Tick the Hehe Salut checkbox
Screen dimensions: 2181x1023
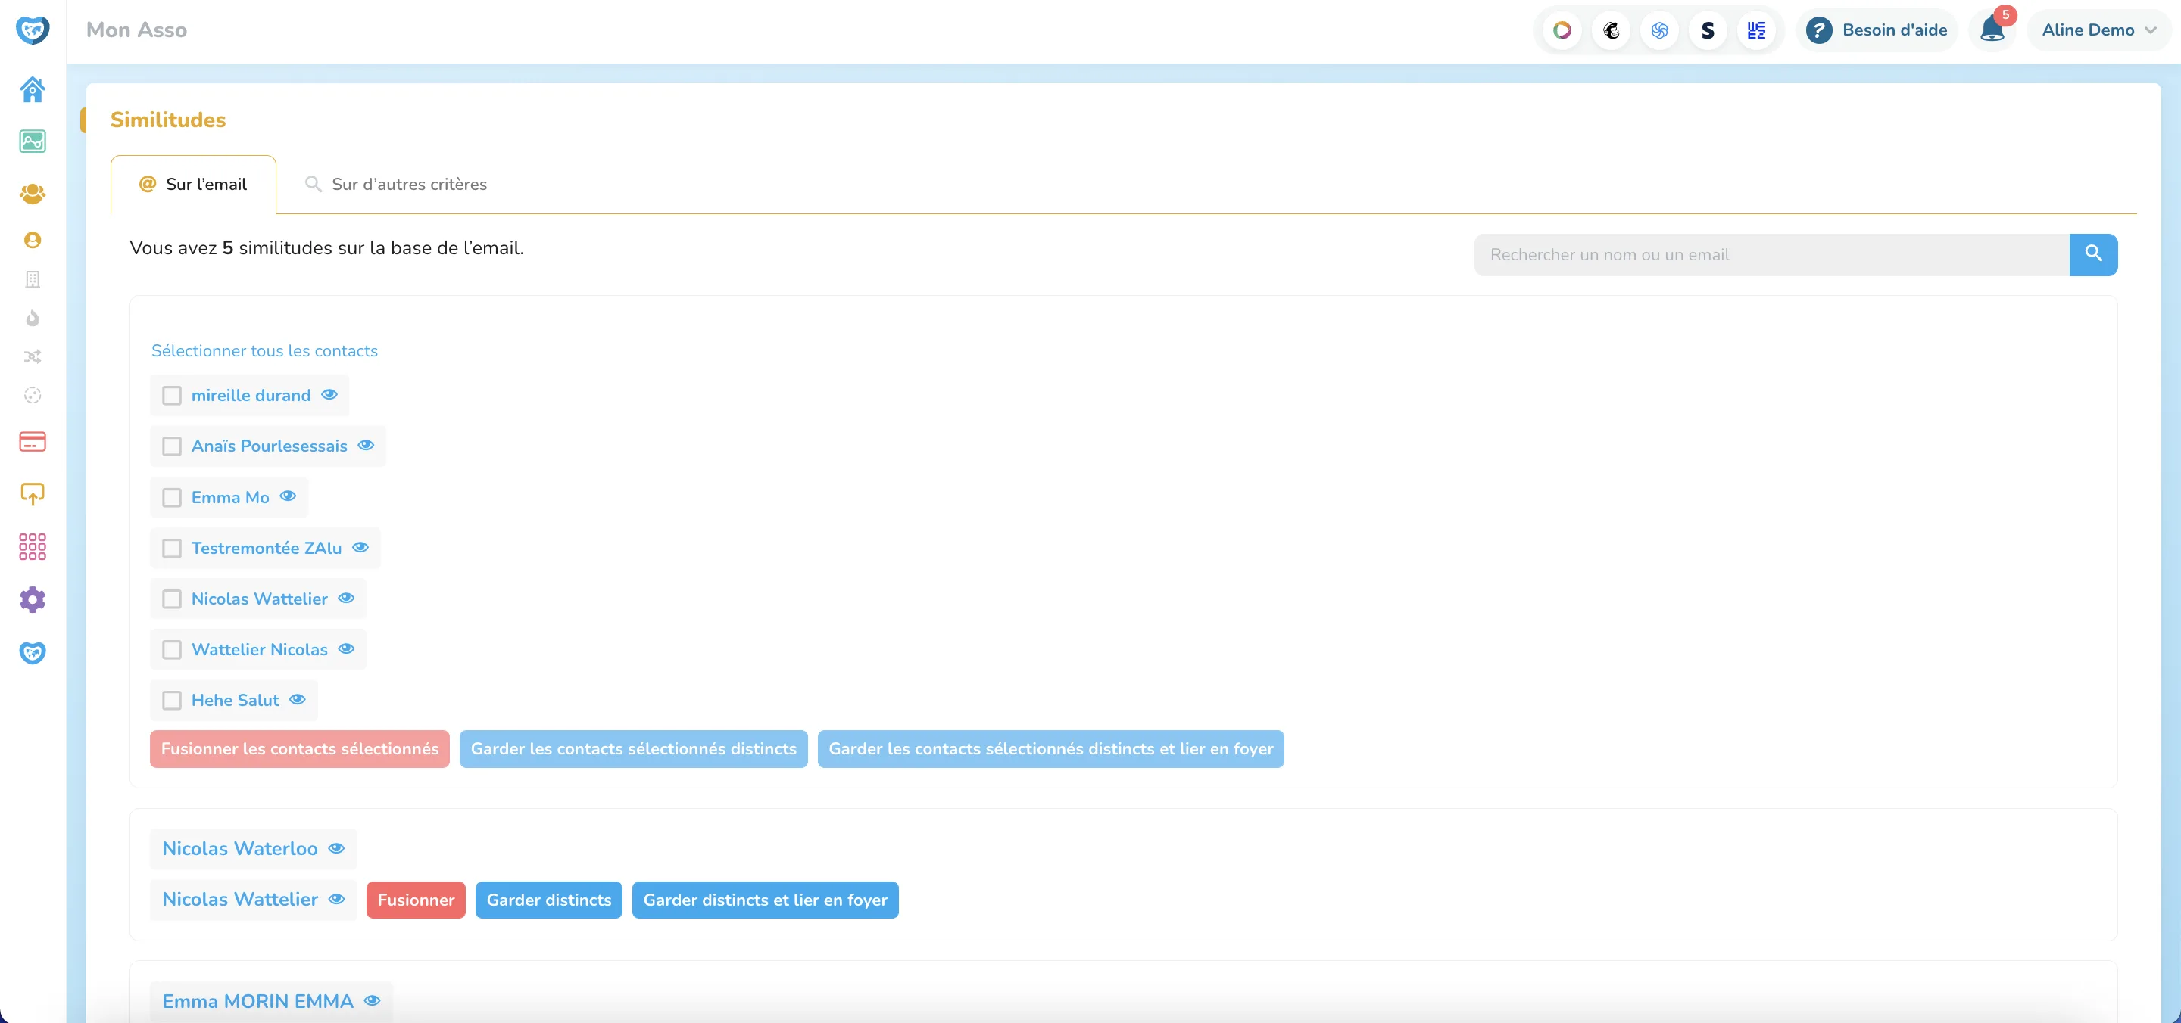pyautogui.click(x=172, y=701)
